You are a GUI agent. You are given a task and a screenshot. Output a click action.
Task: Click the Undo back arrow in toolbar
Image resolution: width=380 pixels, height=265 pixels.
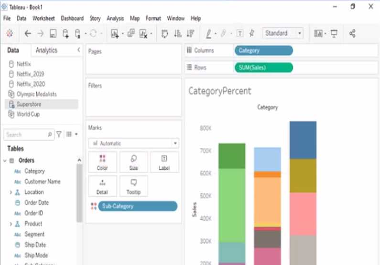pos(28,33)
